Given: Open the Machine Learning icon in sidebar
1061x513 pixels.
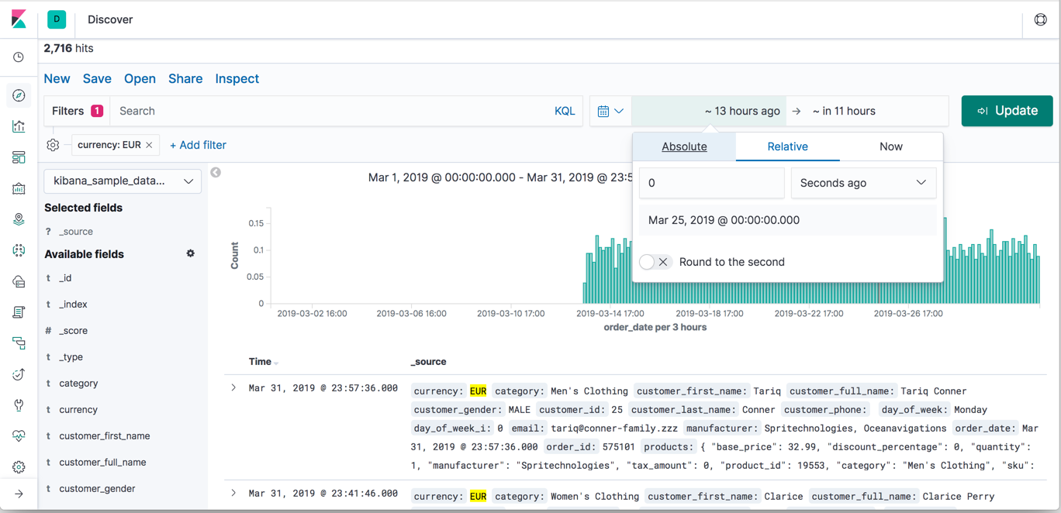Looking at the screenshot, I should coord(19,250).
